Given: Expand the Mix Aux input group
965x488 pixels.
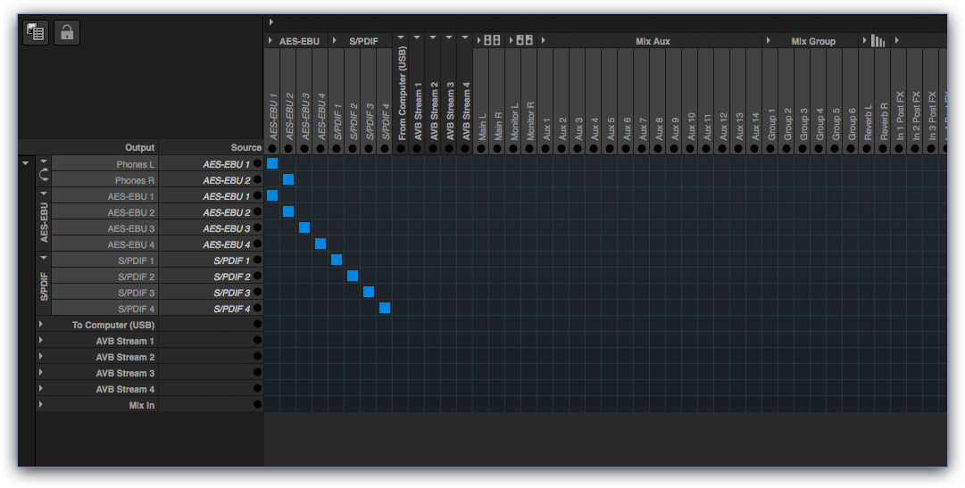Looking at the screenshot, I should click(543, 41).
